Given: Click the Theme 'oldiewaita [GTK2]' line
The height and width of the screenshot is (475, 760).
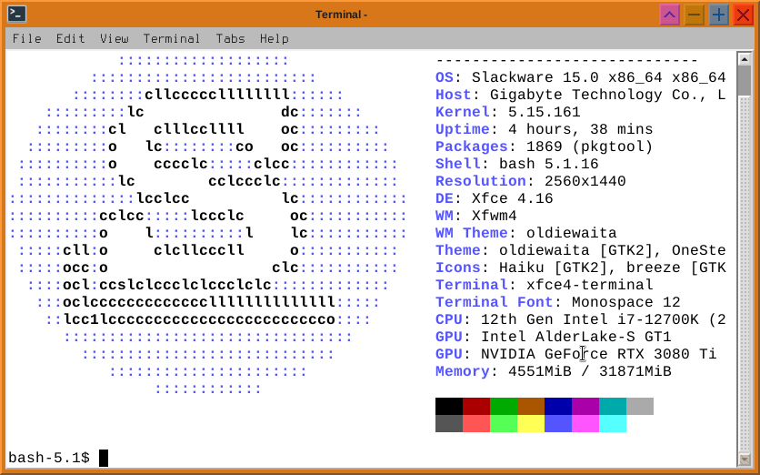Looking at the screenshot, I should tap(580, 250).
